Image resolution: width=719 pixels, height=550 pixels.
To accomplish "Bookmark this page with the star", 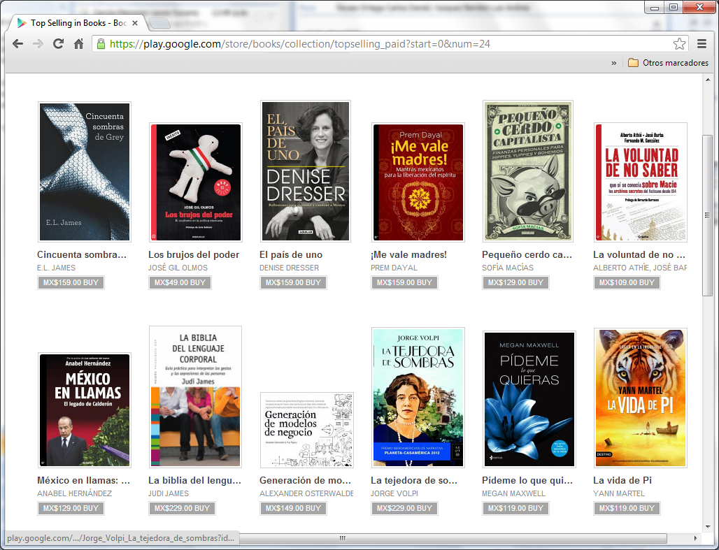I will [679, 44].
